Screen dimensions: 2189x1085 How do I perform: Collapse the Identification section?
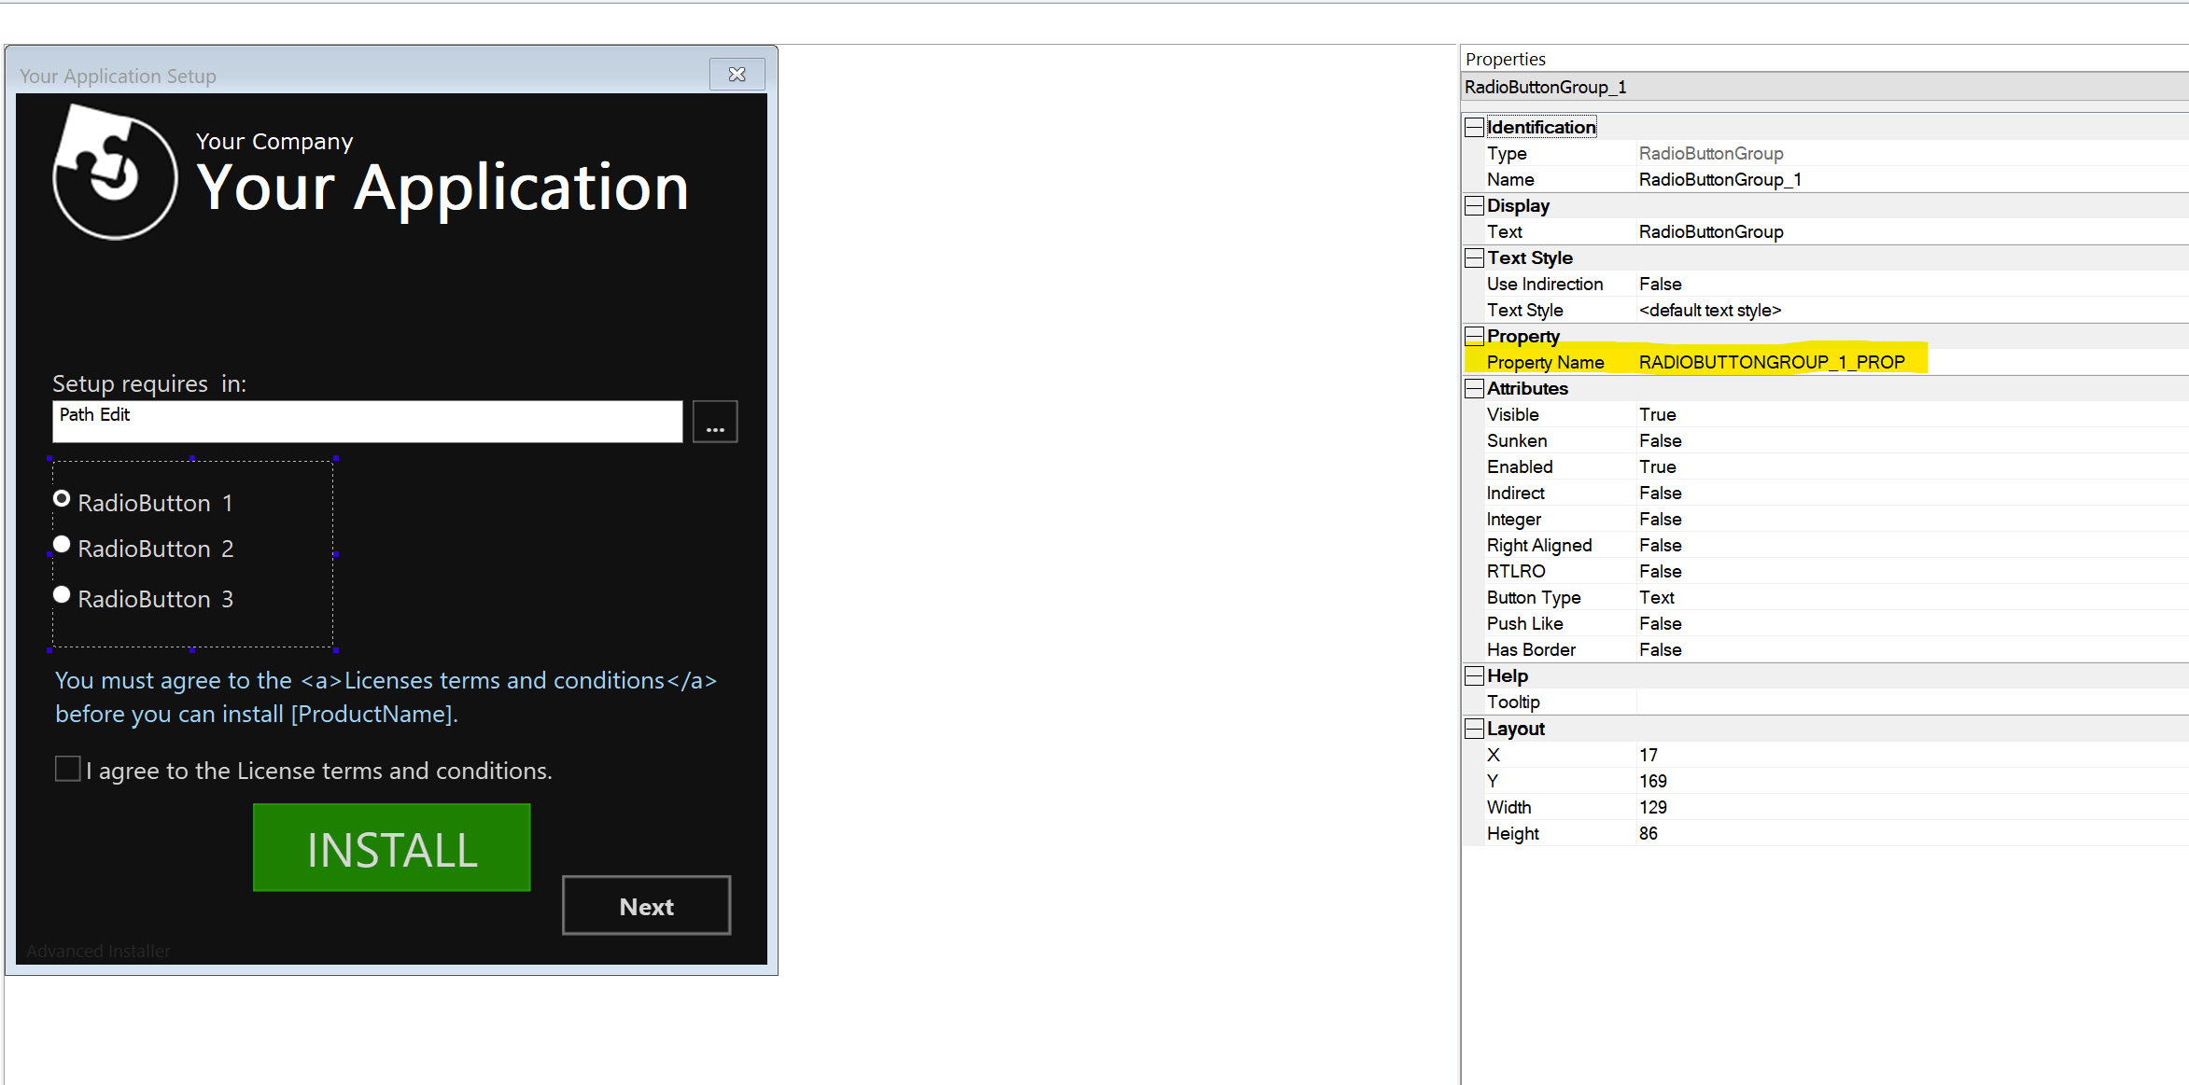pos(1474,127)
